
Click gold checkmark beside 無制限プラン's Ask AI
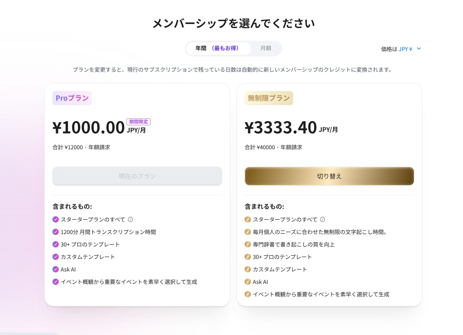click(248, 282)
